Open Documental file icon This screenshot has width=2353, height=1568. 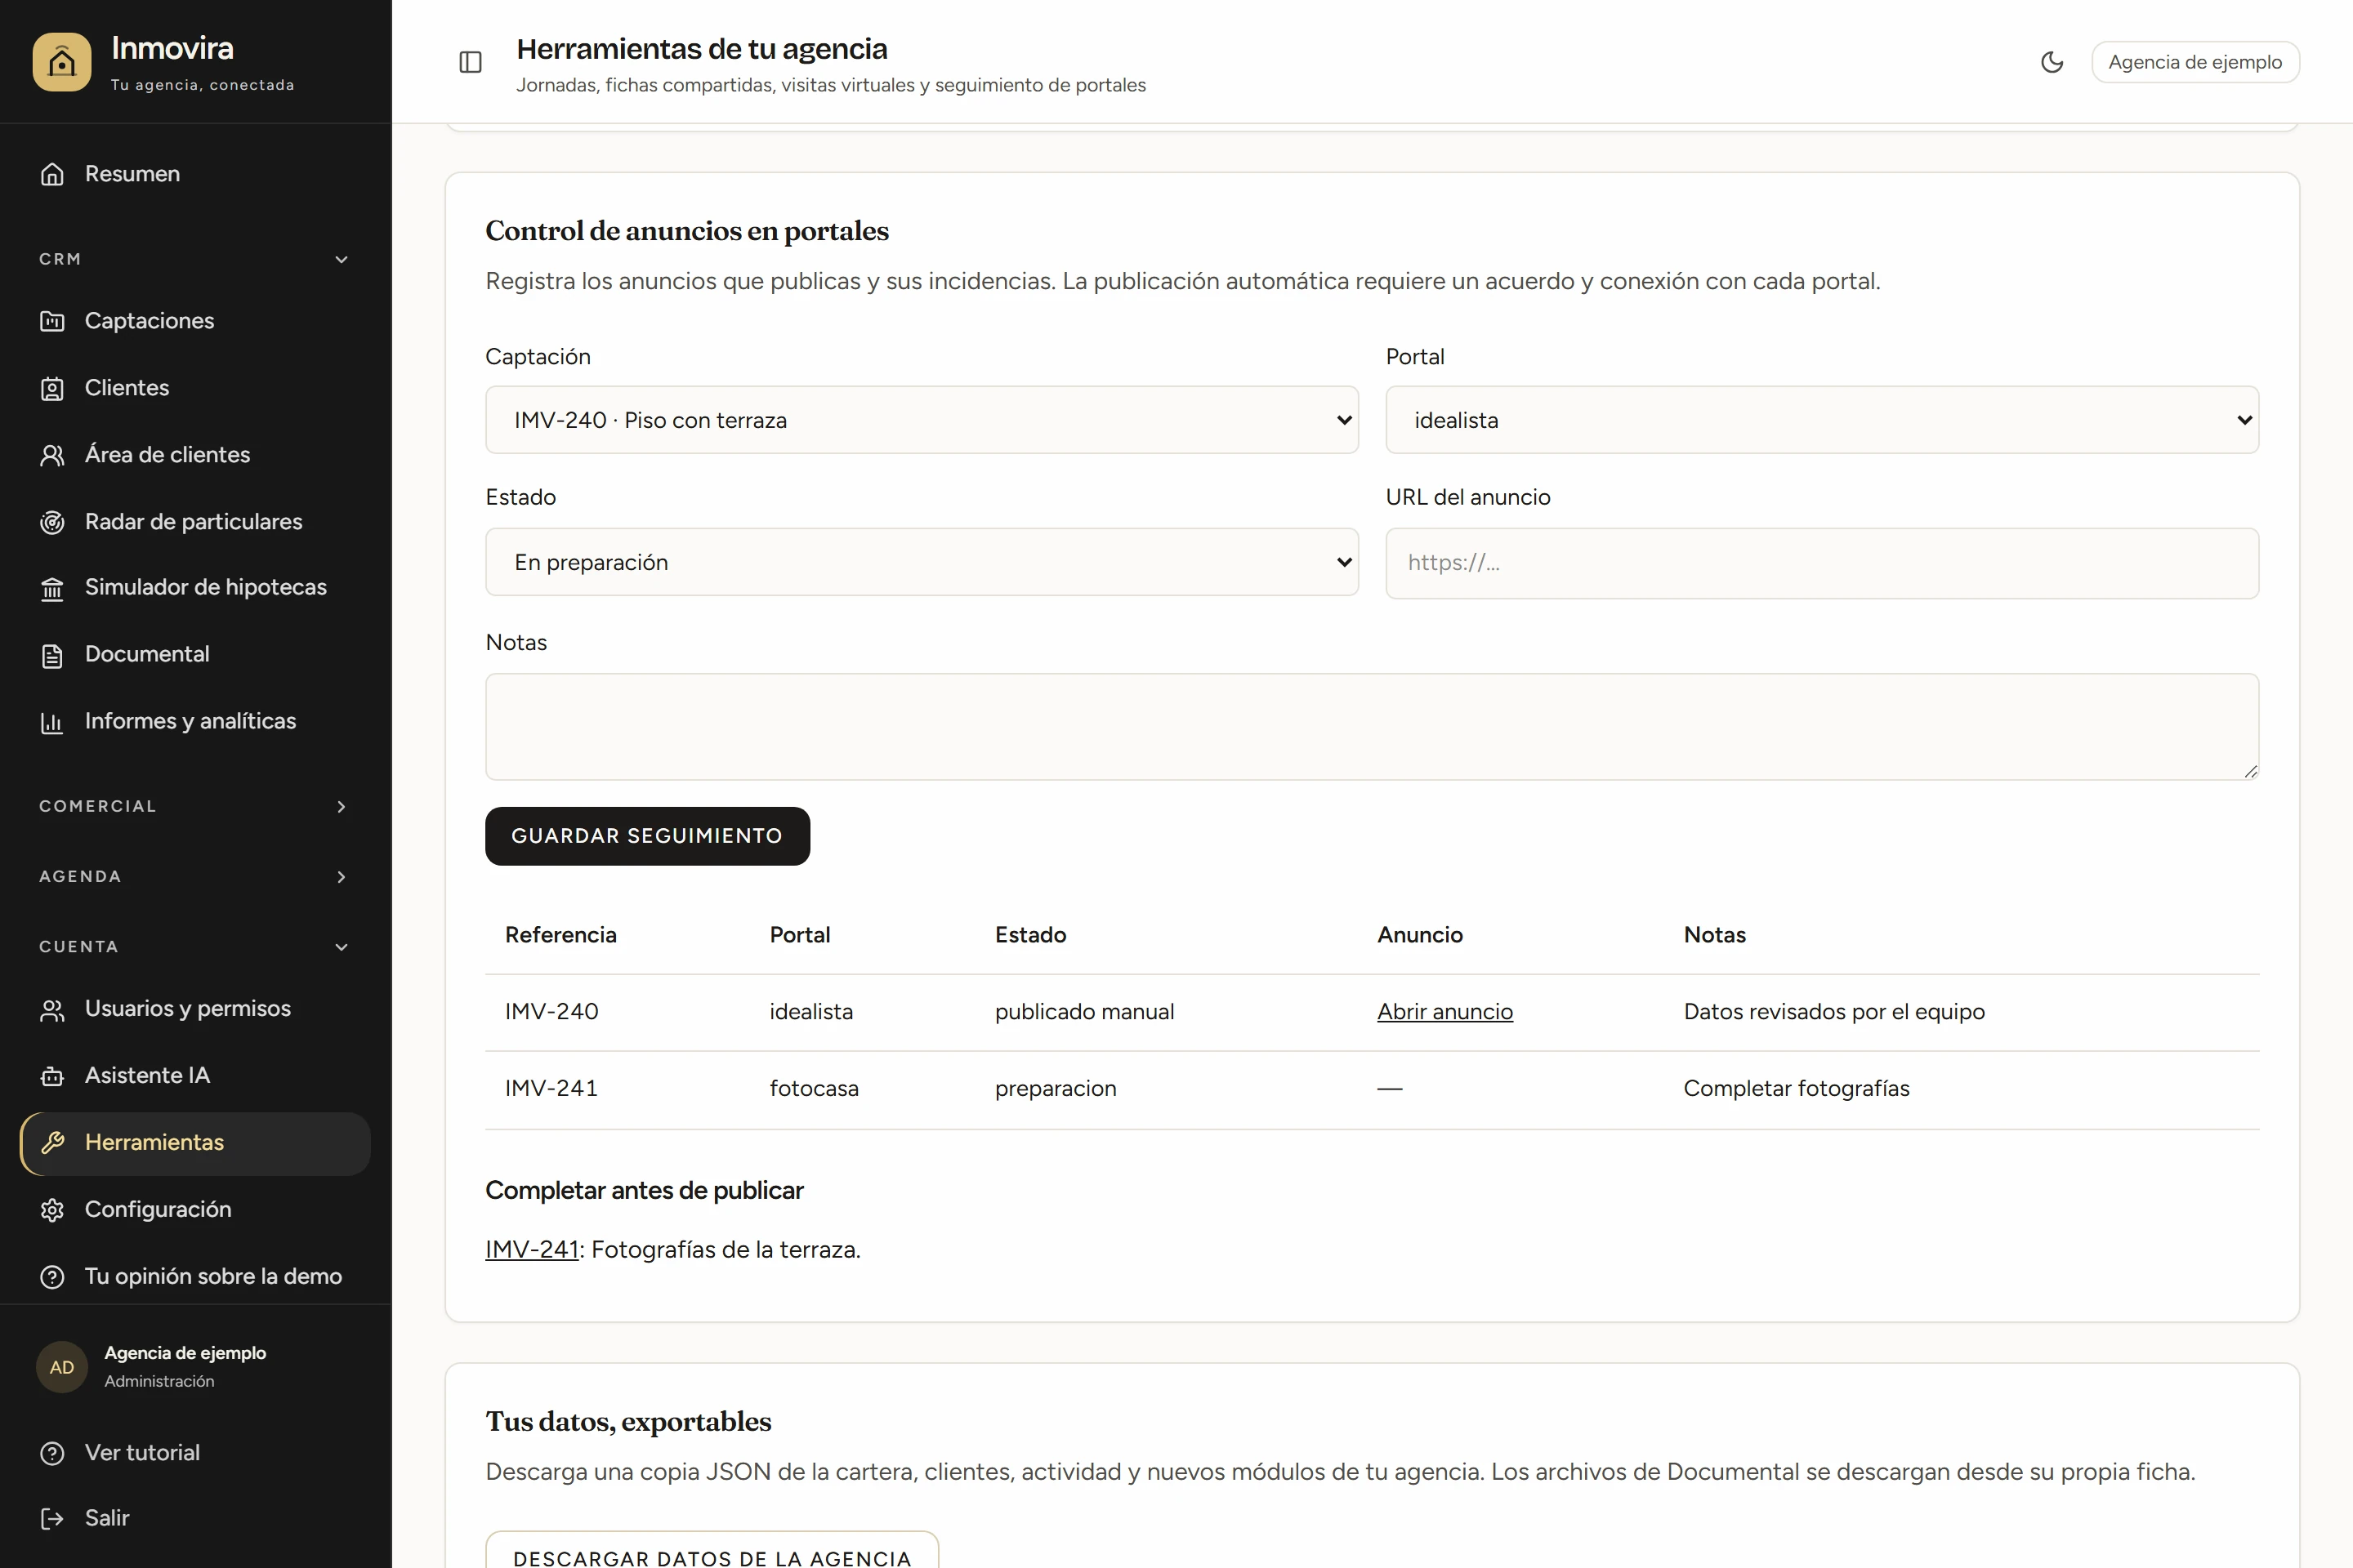[52, 655]
